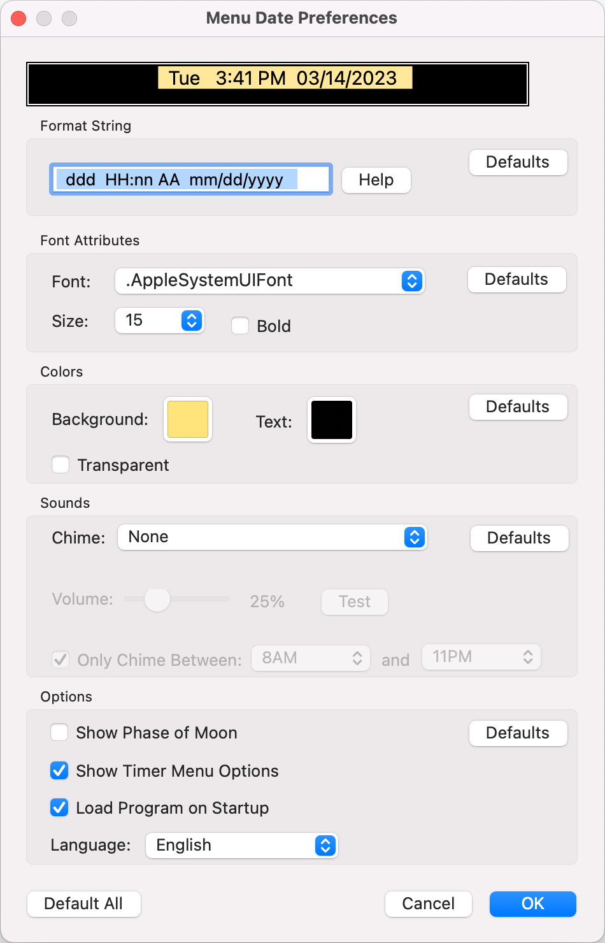Disable Load Program on Startup

(x=59, y=808)
